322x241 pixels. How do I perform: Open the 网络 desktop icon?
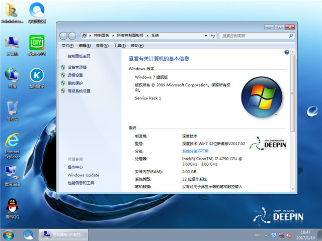click(12, 78)
